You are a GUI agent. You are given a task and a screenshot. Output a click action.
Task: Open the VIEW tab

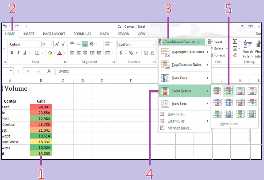141,34
